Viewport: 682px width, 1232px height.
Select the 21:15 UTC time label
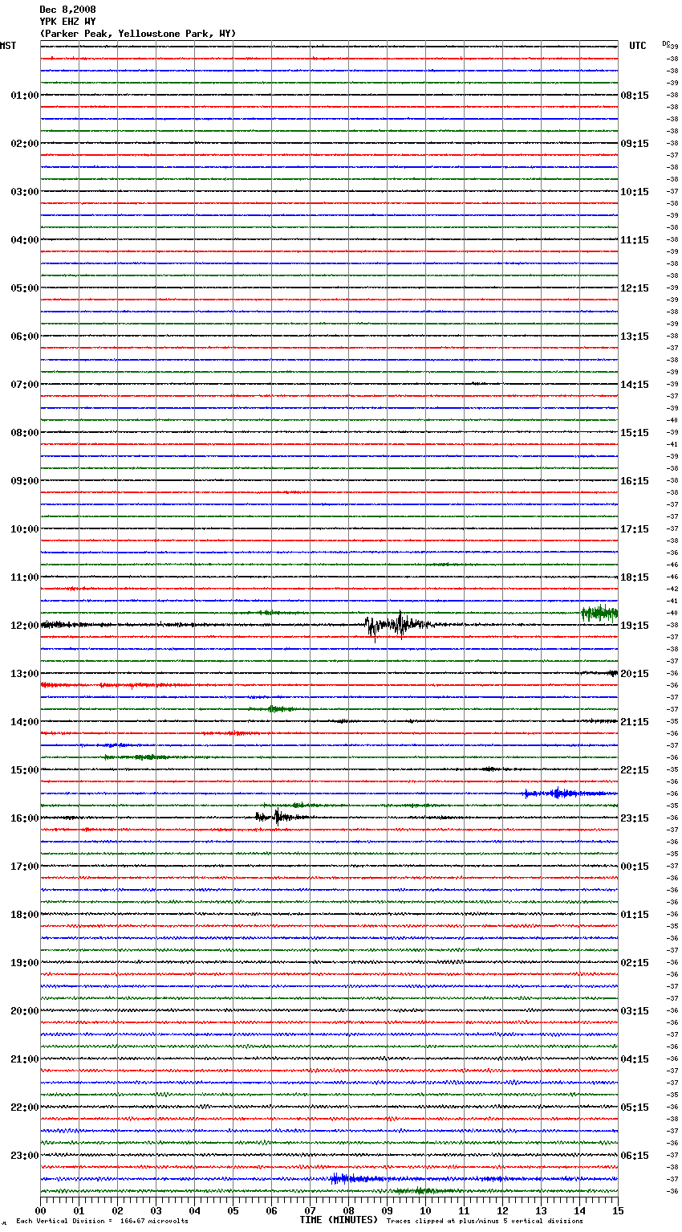pos(635,722)
